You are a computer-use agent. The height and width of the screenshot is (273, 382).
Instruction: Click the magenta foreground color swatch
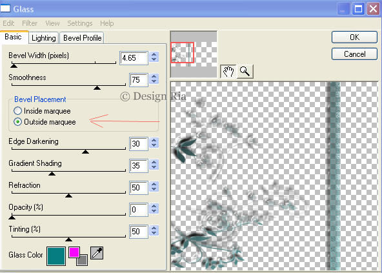[74, 252]
